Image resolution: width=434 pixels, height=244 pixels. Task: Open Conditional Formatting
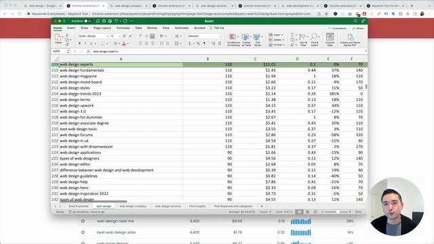point(233,40)
